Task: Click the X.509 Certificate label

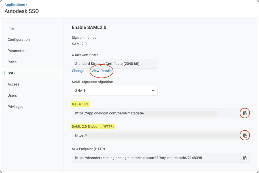Action: (85, 55)
